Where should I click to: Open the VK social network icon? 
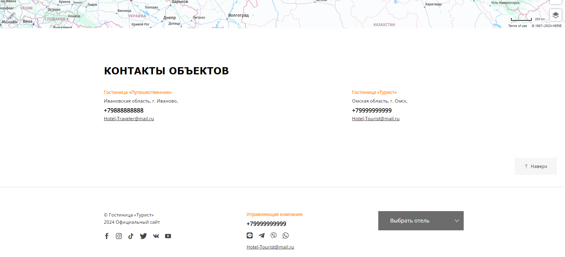pyautogui.click(x=156, y=236)
